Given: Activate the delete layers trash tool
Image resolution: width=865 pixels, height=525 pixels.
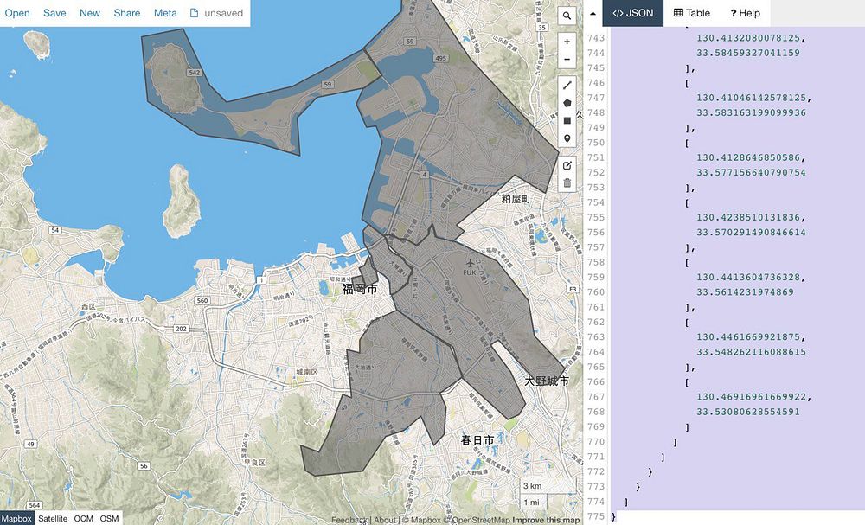Looking at the screenshot, I should (x=567, y=183).
